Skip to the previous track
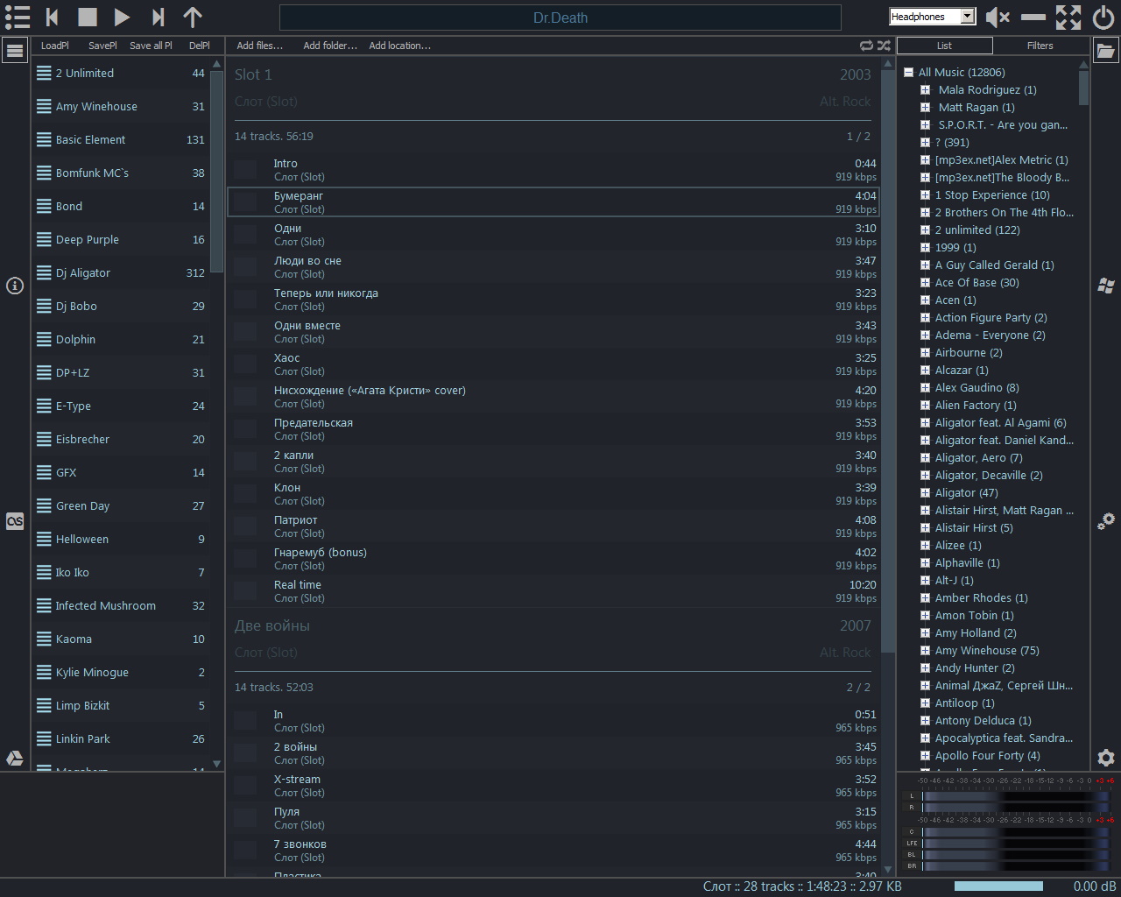This screenshot has height=897, width=1121. 52,17
